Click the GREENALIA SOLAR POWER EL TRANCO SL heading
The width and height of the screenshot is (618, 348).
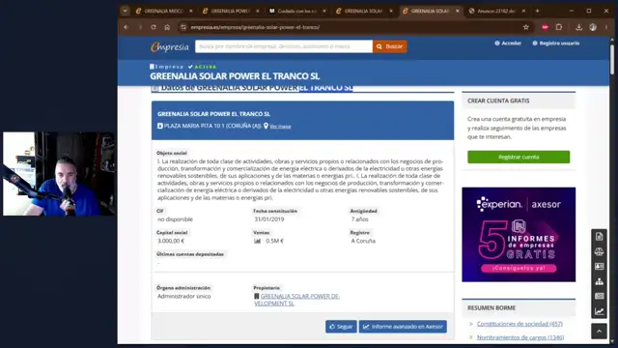click(x=235, y=76)
